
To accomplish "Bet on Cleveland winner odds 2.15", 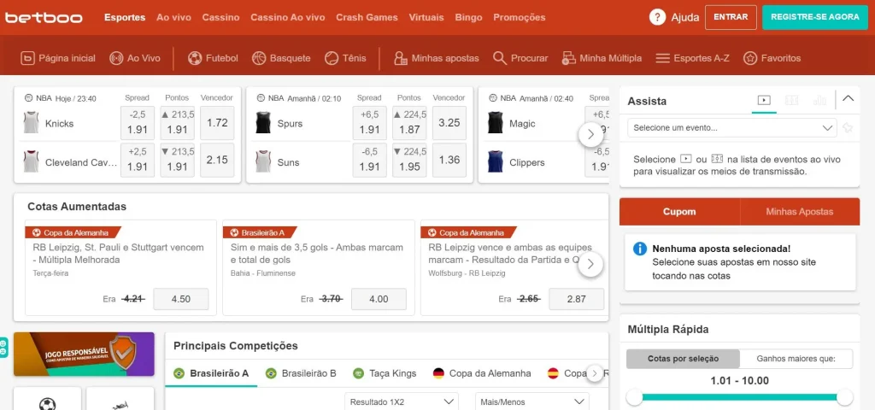I will [217, 160].
